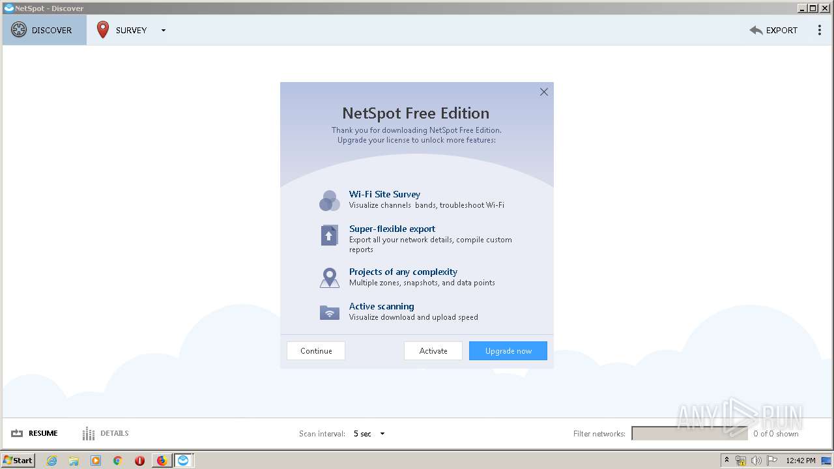Open the Windows Start menu
This screenshot has height=469, width=834.
click(18, 460)
